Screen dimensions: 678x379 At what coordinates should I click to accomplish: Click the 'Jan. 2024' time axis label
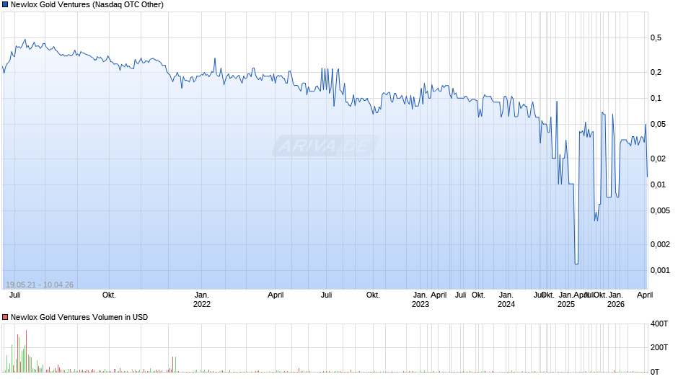click(506, 300)
